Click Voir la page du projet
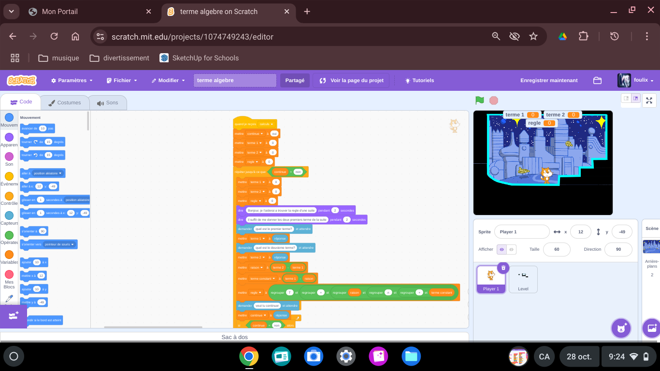The image size is (660, 371). tap(351, 81)
